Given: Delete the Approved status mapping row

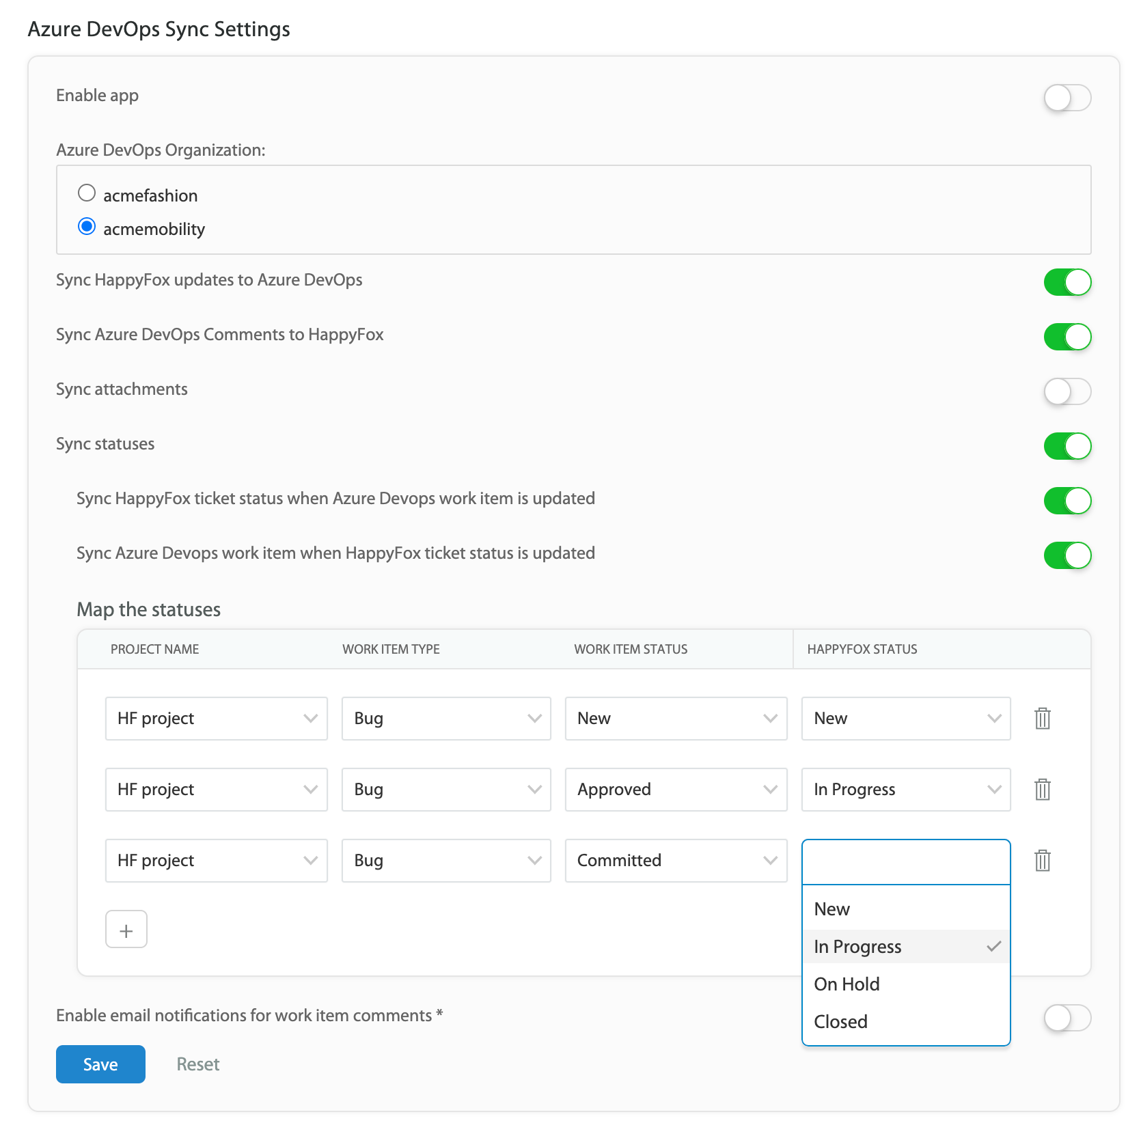Looking at the screenshot, I should (1042, 790).
